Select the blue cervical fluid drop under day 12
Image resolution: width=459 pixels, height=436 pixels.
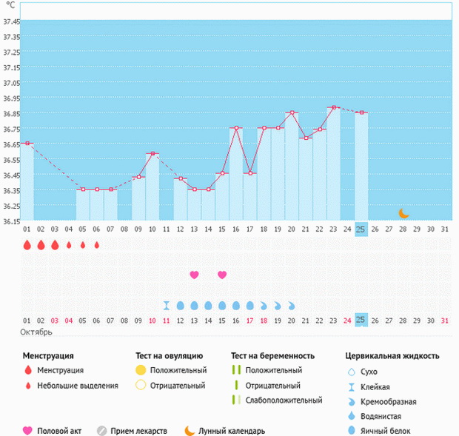[x=181, y=305]
